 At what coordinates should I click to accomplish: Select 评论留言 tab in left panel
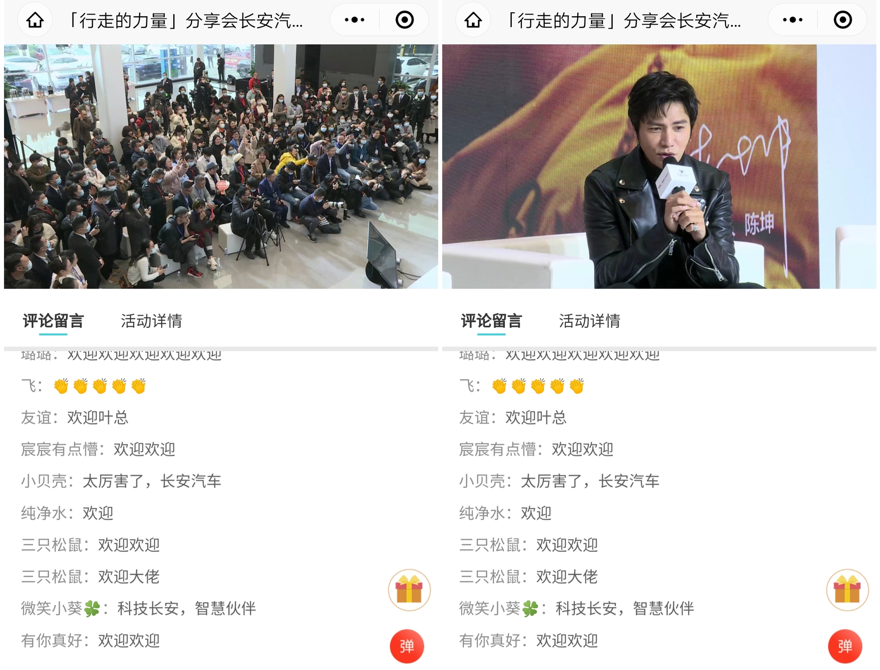click(53, 321)
